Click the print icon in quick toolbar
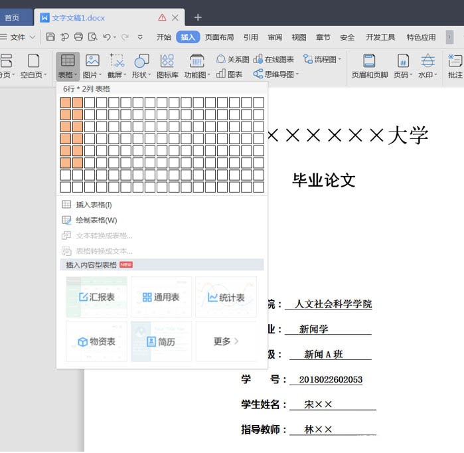464x453 pixels. pos(78,37)
